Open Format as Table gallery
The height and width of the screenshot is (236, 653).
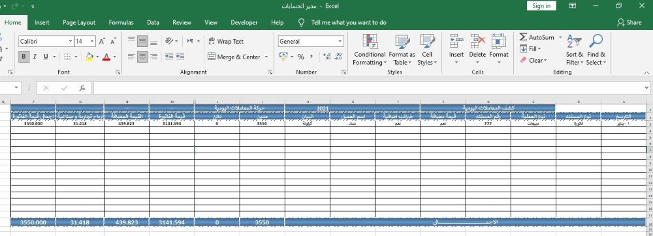coord(402,50)
